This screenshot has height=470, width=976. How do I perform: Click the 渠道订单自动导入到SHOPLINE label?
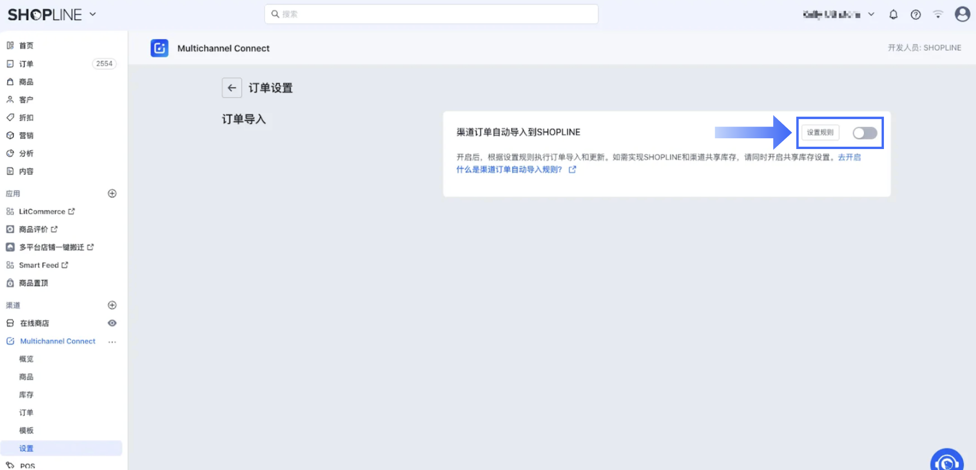point(518,132)
